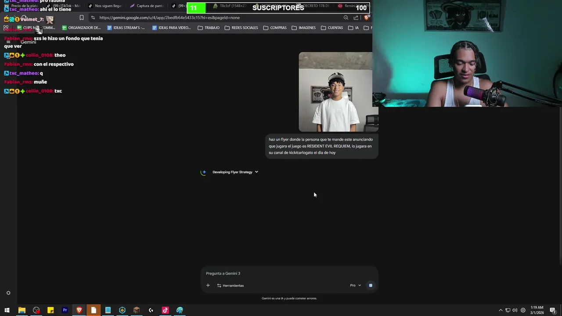Open the hexagon lion taskbar app
The height and width of the screenshot is (316, 562).
click(x=122, y=310)
